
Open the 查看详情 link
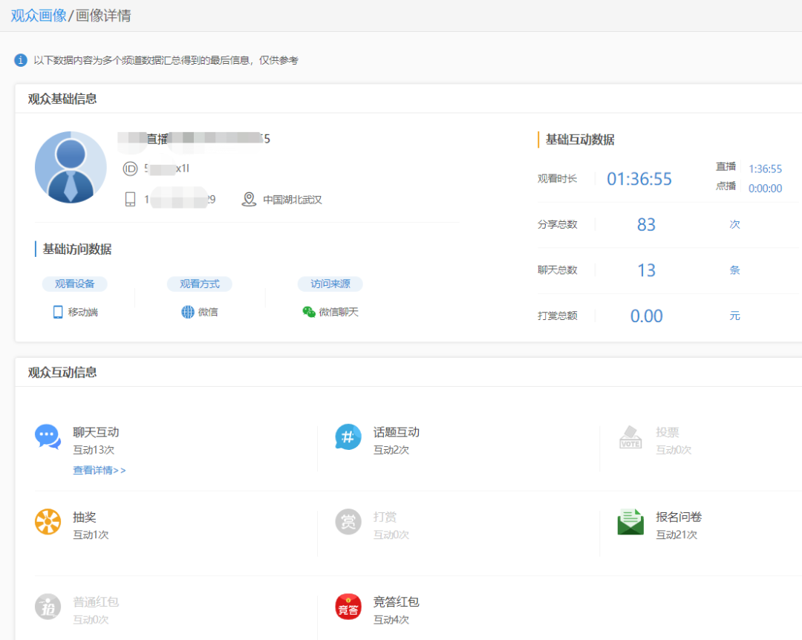tap(99, 470)
